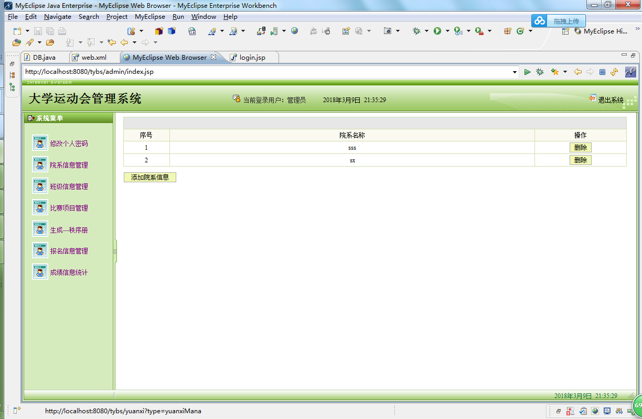Click the browser Stop square icon
The width and height of the screenshot is (642, 419).
tap(602, 72)
